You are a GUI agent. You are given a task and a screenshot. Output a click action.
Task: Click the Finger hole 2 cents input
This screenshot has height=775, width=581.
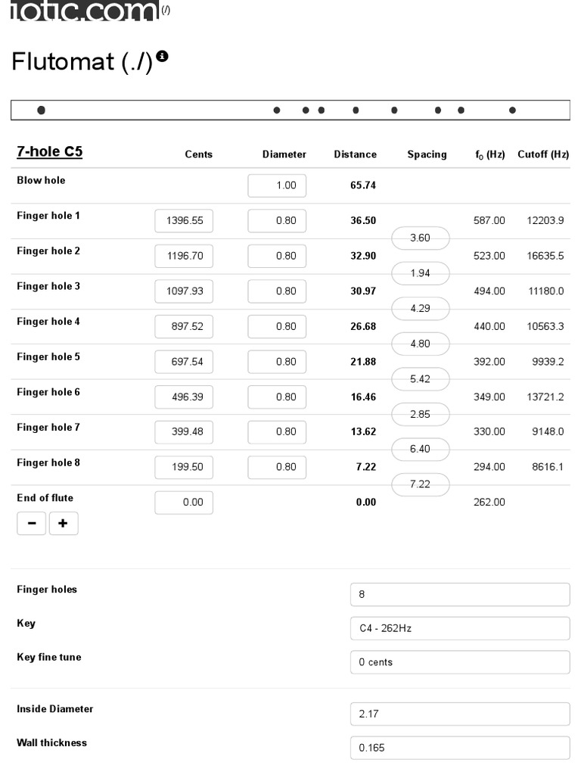(184, 257)
